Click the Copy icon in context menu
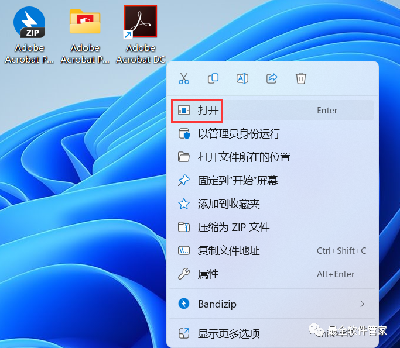Image resolution: width=400 pixels, height=348 pixels. [213, 78]
